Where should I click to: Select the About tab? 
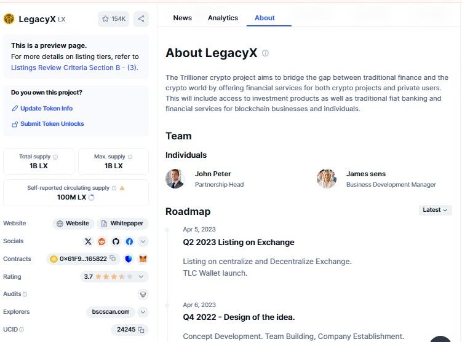(265, 18)
